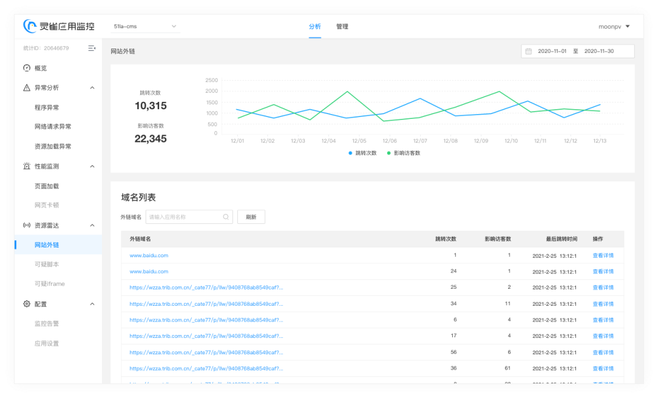Click the 外链域名 search input field
This screenshot has width=658, height=398.
coord(185,217)
